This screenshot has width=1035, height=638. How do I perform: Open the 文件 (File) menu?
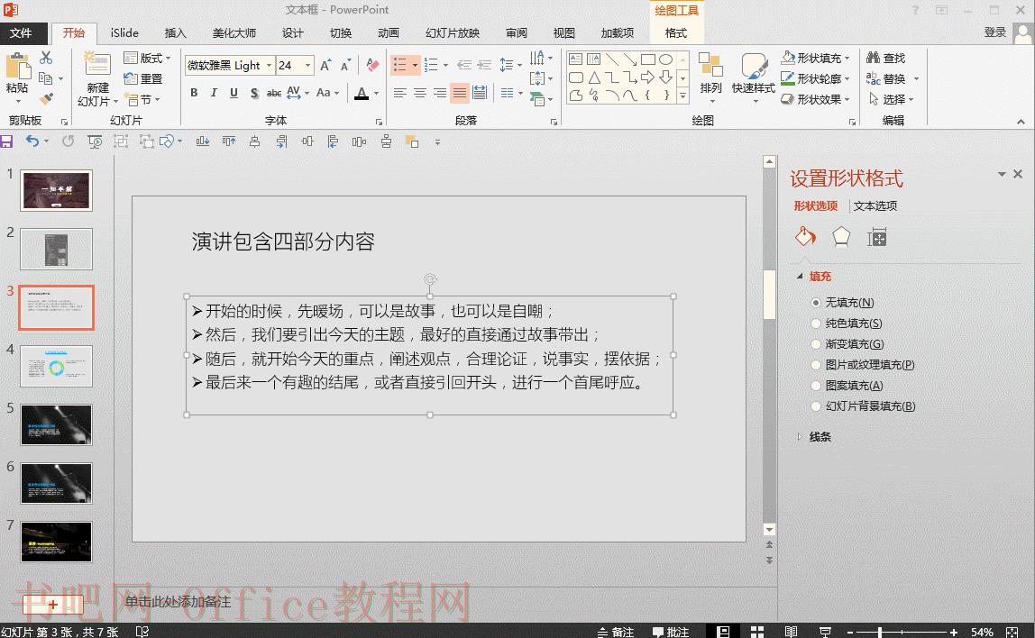pyautogui.click(x=21, y=33)
